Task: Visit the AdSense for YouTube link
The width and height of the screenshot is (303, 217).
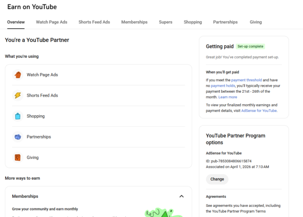Action: [x=259, y=111]
